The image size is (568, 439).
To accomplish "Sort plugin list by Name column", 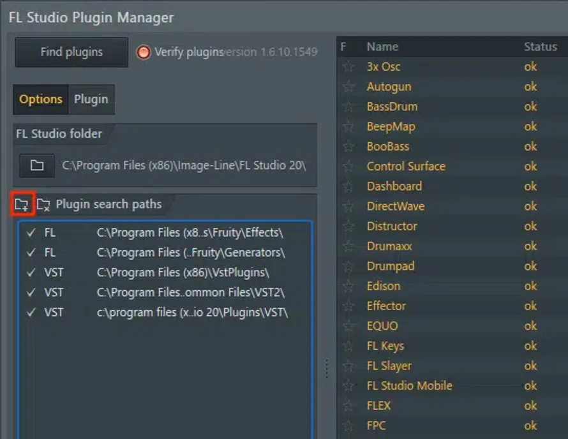I will tap(383, 47).
